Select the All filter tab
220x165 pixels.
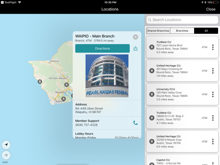point(206,31)
